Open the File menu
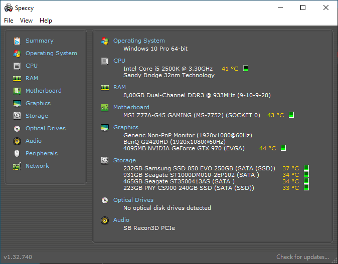 (9, 21)
